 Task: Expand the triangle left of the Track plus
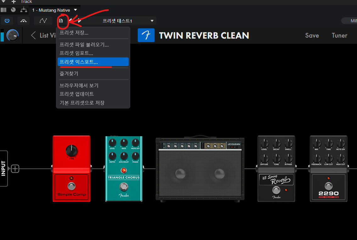pos(4,2)
